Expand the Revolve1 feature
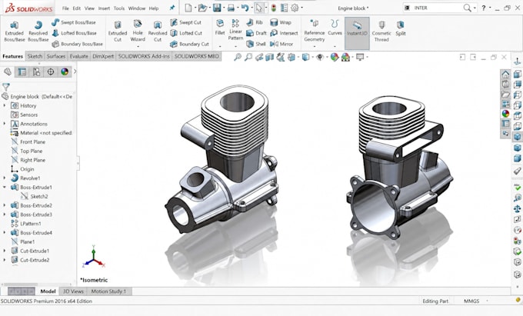 (x=5, y=178)
